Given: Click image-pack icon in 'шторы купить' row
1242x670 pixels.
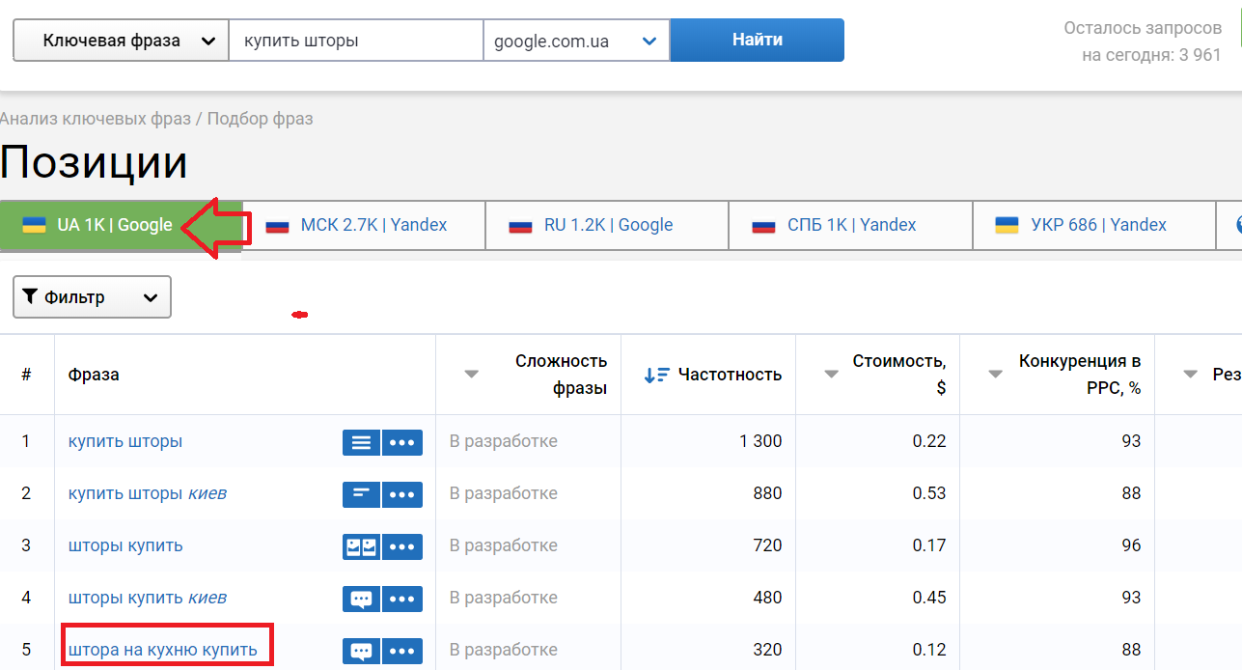Looking at the screenshot, I should coord(361,546).
